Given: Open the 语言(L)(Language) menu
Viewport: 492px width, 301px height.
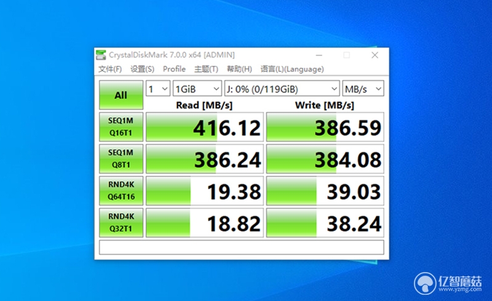Looking at the screenshot, I should (292, 69).
